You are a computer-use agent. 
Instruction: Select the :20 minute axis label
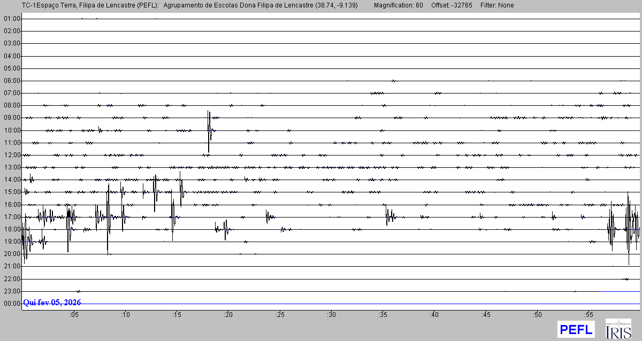pyautogui.click(x=228, y=314)
